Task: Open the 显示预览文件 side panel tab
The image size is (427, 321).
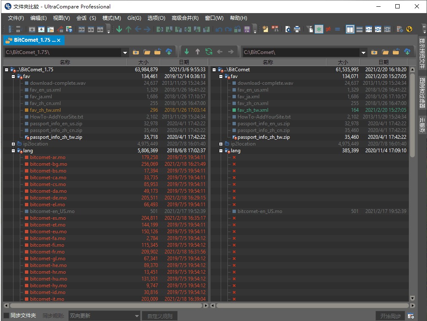Action: coord(422,54)
